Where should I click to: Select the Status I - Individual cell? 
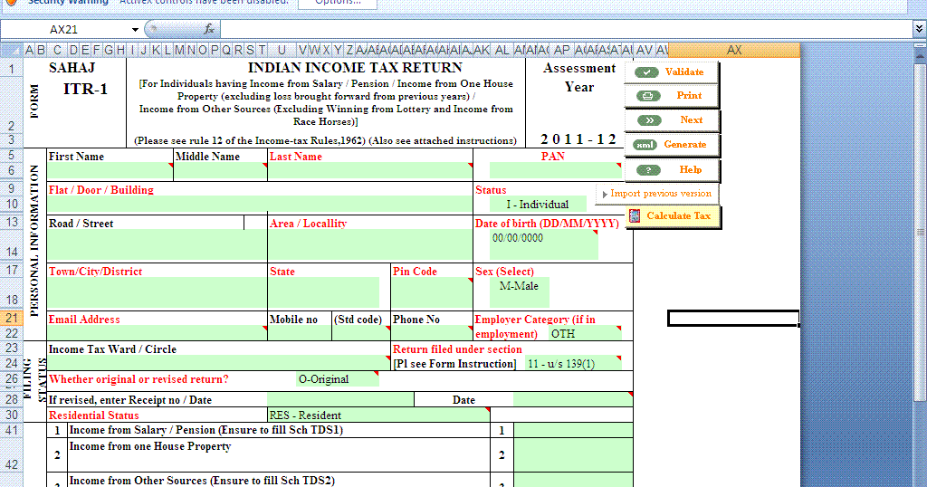pyautogui.click(x=538, y=205)
